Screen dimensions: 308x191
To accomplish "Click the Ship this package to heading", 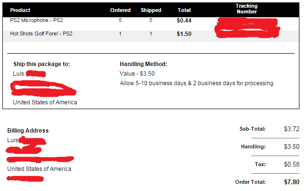I will point(42,64).
